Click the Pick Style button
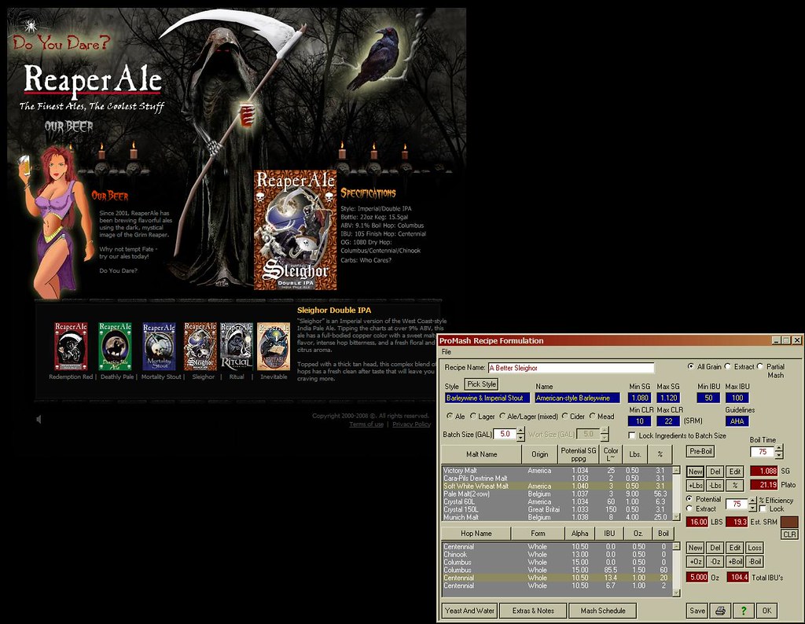The width and height of the screenshot is (805, 624). click(482, 384)
